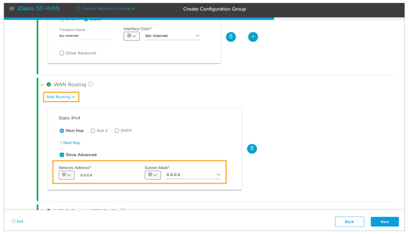Screen dimensions: 409x234
Task: Click the Next button
Action: click(385, 222)
